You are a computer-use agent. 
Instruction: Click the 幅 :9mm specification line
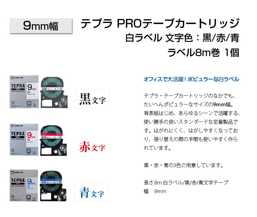[155, 191]
